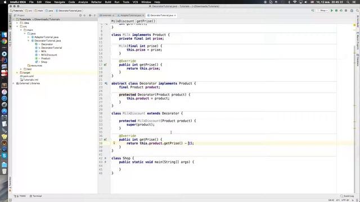
Task: Toggle the Favorites tool window side tab
Action: (x=10, y=185)
